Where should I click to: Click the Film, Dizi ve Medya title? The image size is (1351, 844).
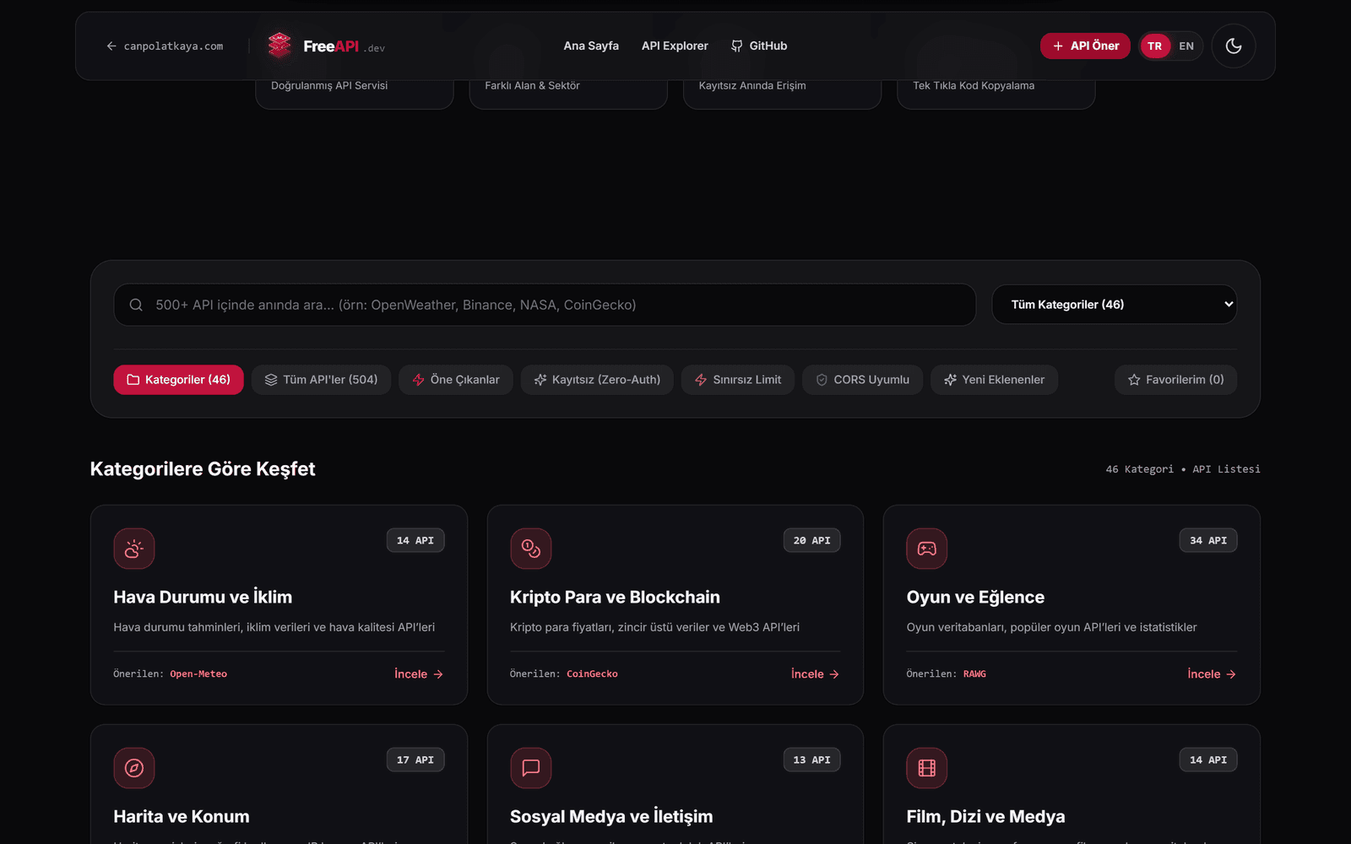point(985,816)
